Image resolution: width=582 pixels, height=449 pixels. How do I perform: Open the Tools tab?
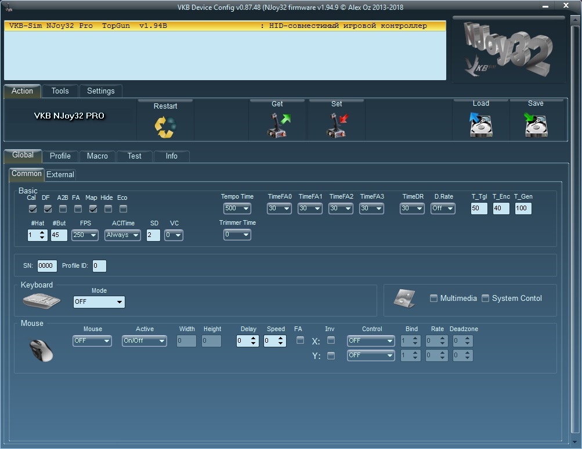click(x=60, y=91)
